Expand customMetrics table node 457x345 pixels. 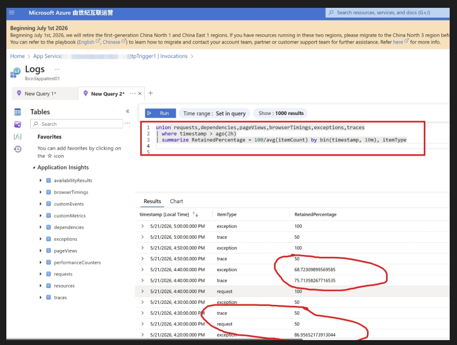click(x=41, y=215)
